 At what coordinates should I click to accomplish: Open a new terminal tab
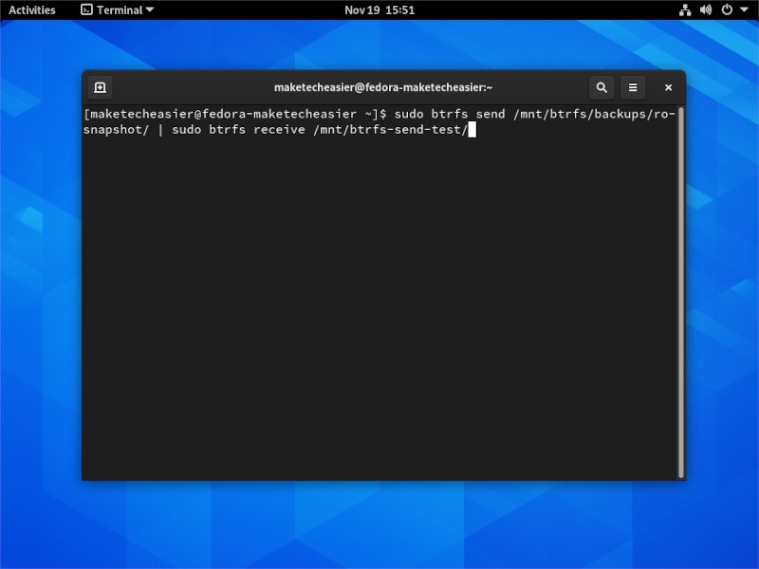coord(100,87)
